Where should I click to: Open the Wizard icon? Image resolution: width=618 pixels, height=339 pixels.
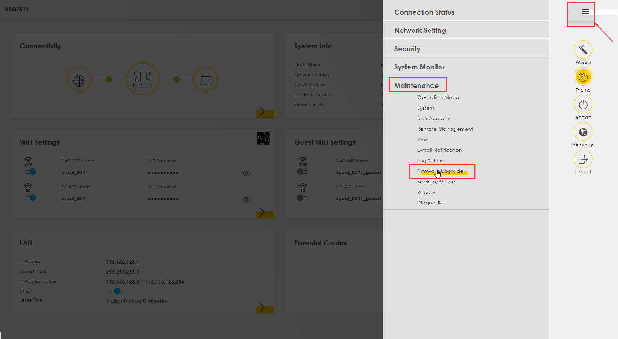coord(583,50)
